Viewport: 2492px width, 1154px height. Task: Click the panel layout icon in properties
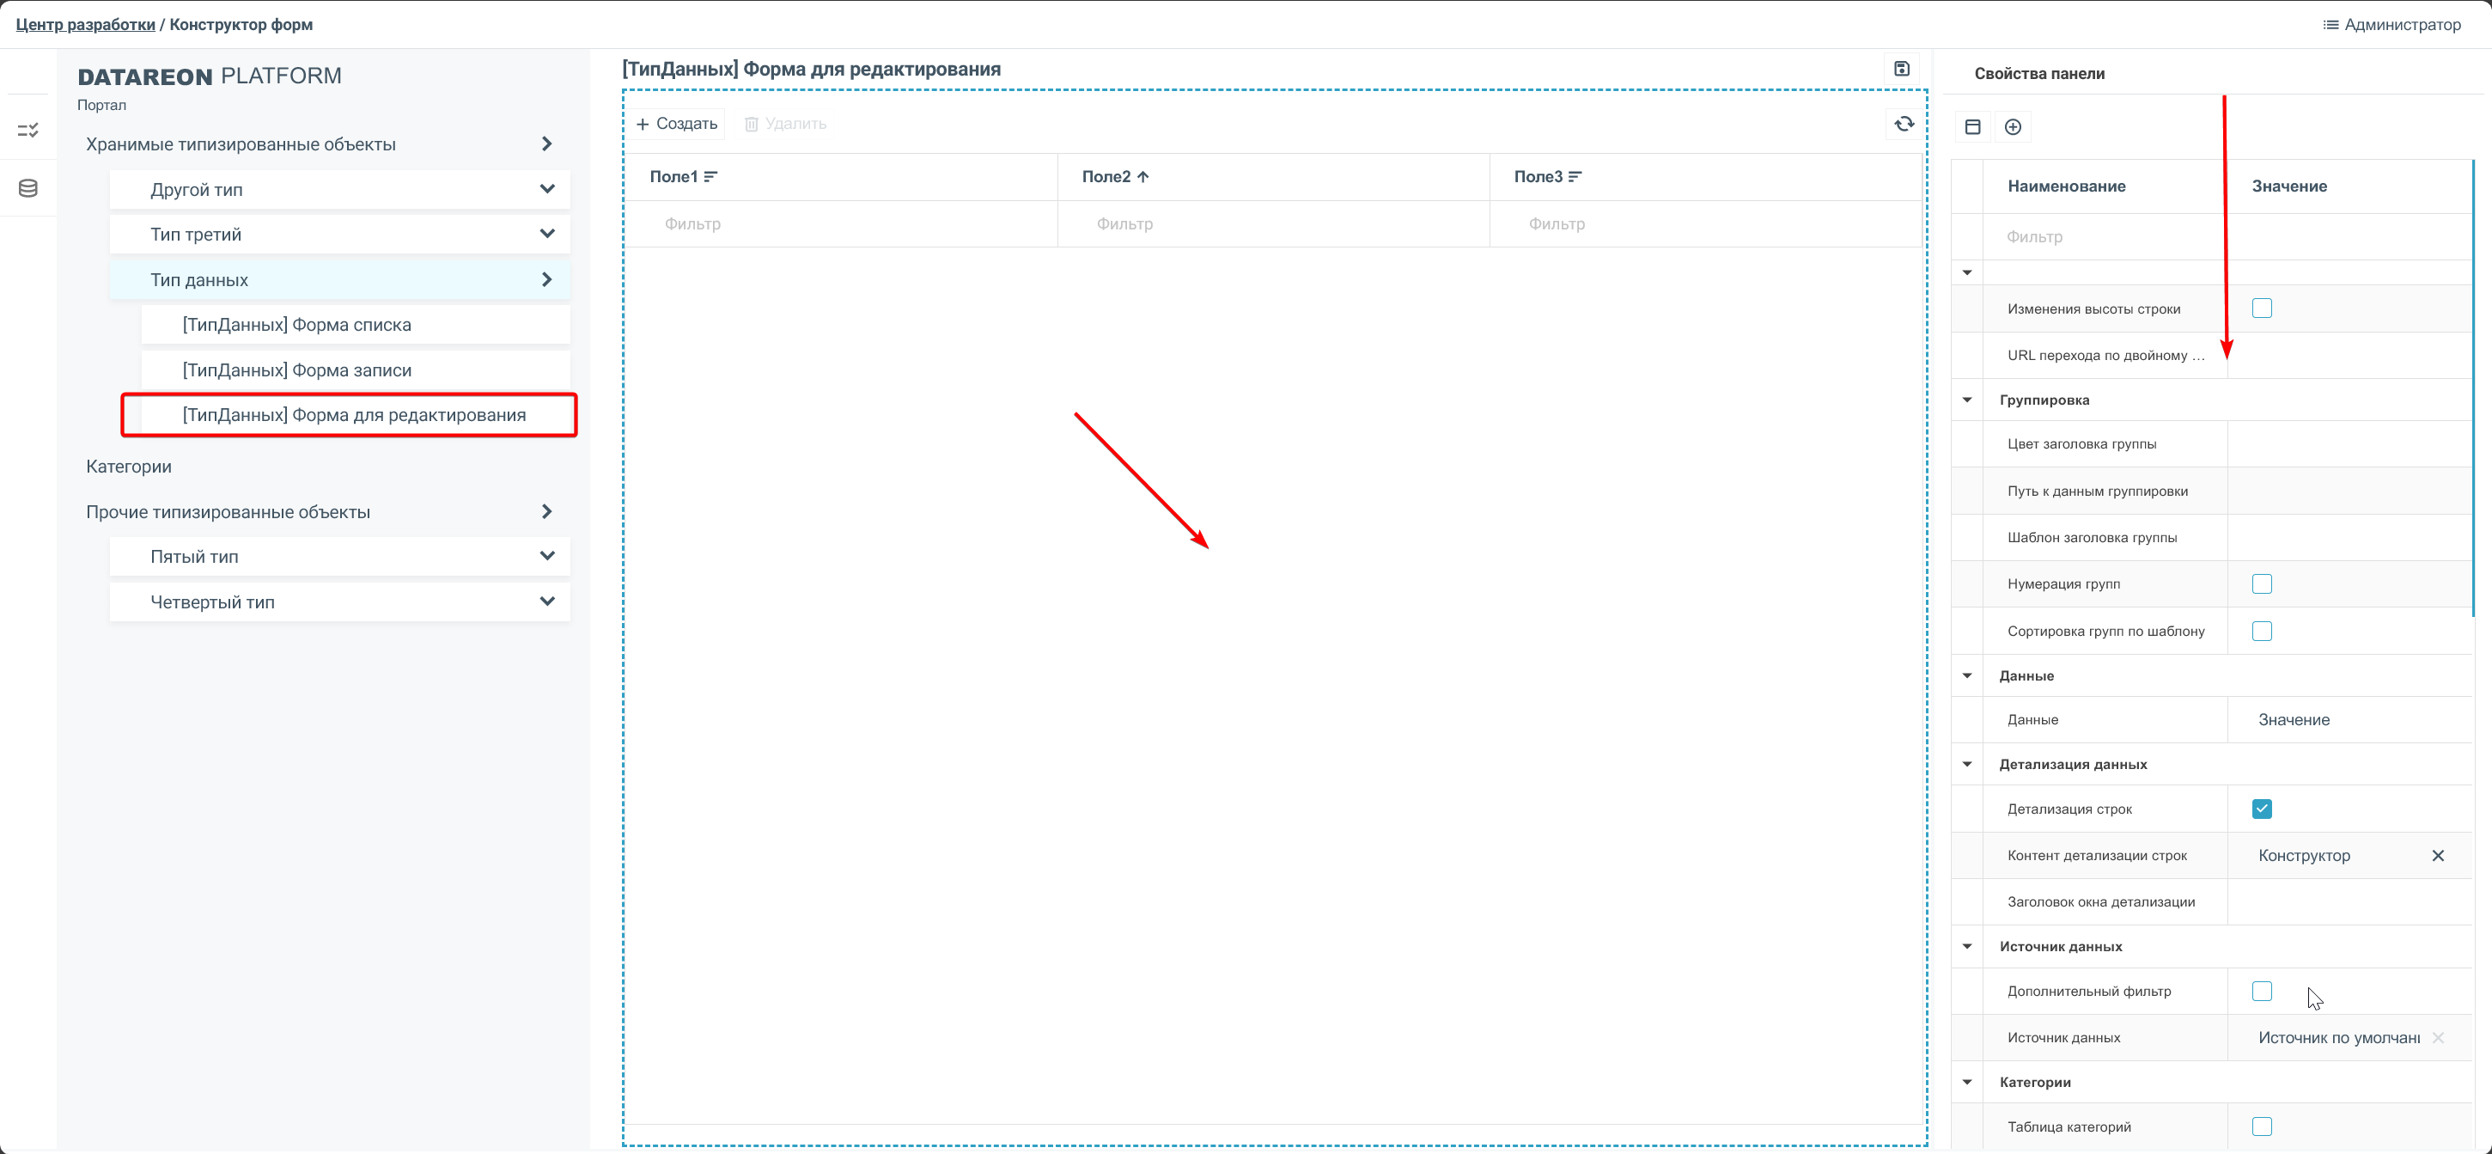(1972, 126)
